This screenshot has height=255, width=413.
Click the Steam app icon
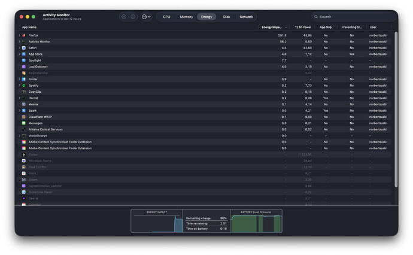point(24,180)
